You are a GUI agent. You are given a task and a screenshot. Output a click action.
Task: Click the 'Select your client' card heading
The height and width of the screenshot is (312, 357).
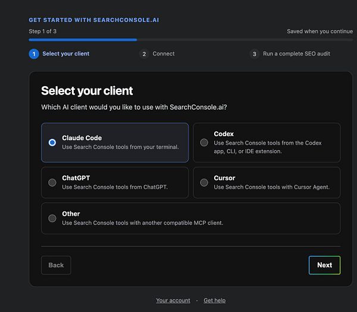[x=87, y=91]
